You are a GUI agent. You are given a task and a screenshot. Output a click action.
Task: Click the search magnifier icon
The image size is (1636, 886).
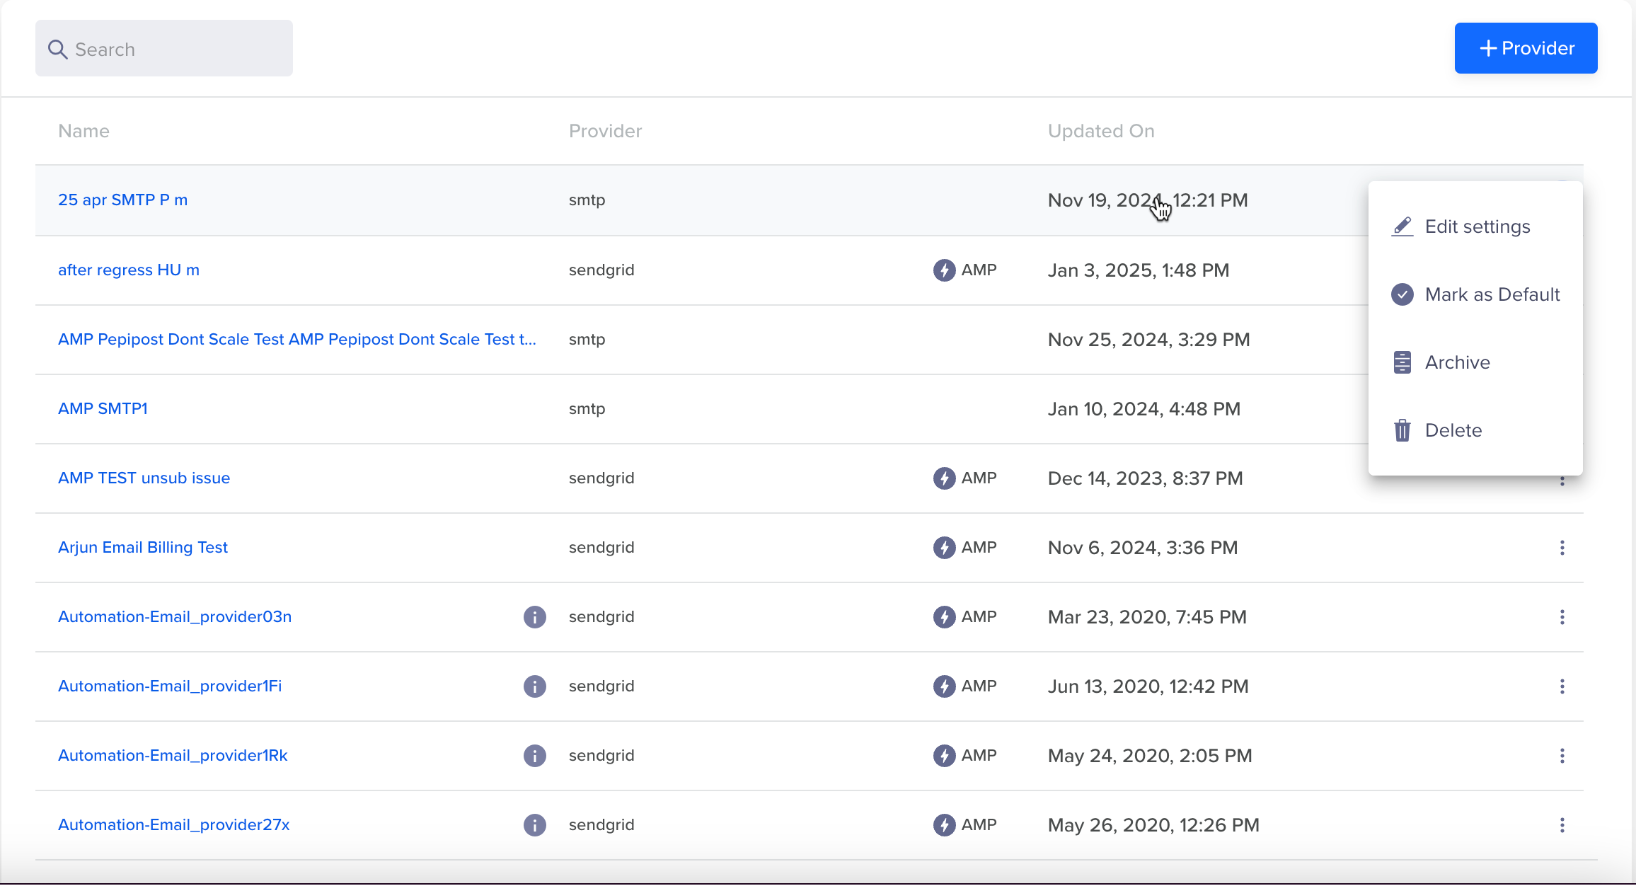pos(57,50)
